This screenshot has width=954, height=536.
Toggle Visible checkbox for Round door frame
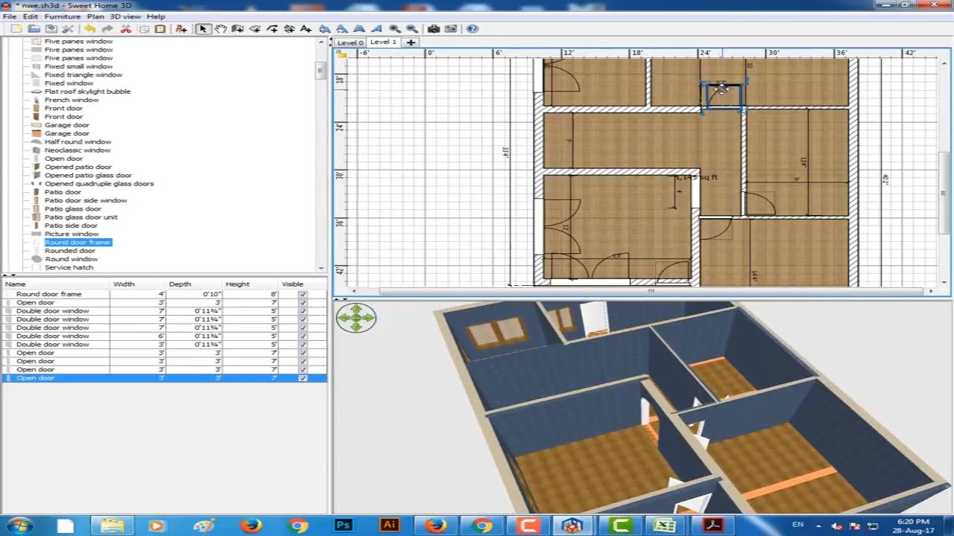(x=303, y=294)
